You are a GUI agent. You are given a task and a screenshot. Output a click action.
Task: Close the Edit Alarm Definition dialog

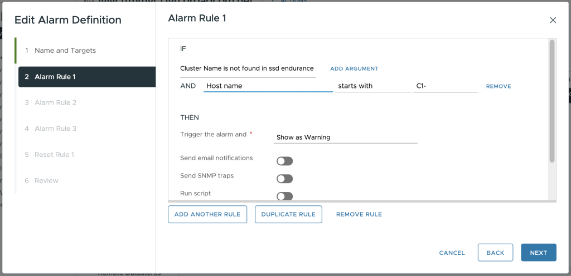click(553, 20)
